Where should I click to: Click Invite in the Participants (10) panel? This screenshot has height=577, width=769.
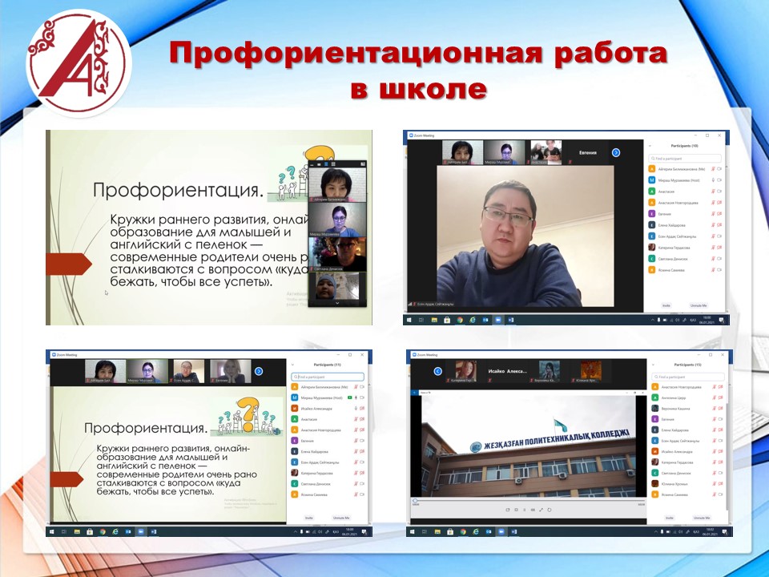pos(666,305)
